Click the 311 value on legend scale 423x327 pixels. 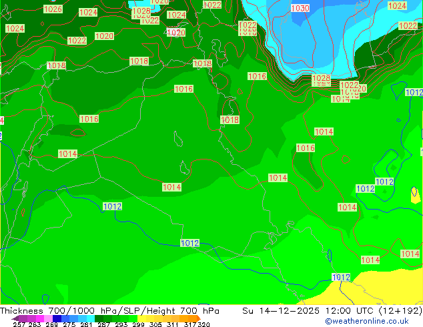point(171,324)
